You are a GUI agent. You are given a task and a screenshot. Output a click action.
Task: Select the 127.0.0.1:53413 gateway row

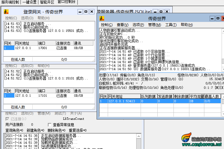pos(160,101)
